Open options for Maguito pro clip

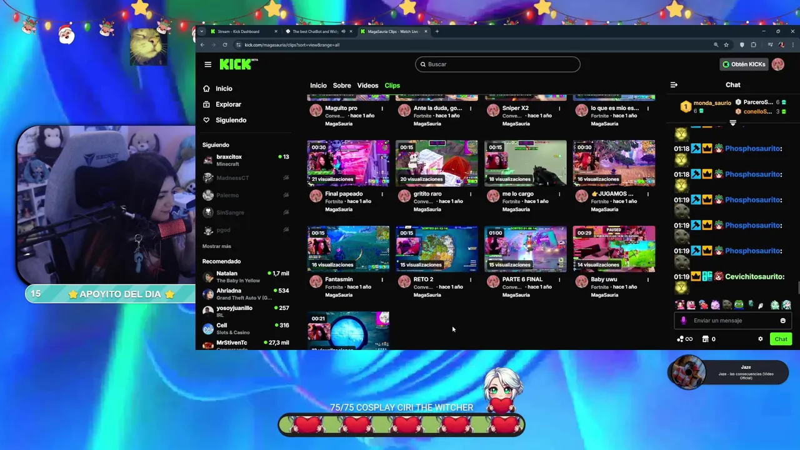point(382,109)
